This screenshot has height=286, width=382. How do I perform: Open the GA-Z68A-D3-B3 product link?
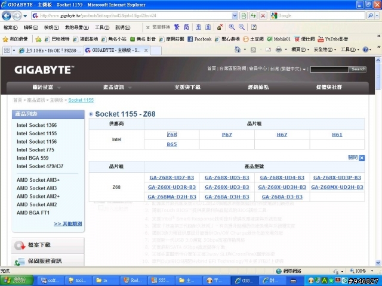(282, 197)
